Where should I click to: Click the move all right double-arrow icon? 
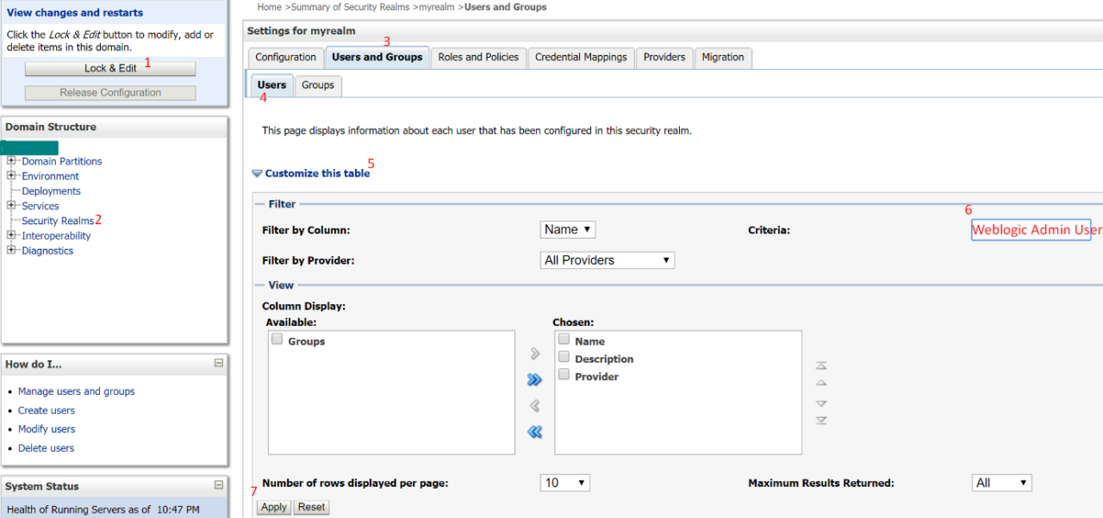click(534, 380)
